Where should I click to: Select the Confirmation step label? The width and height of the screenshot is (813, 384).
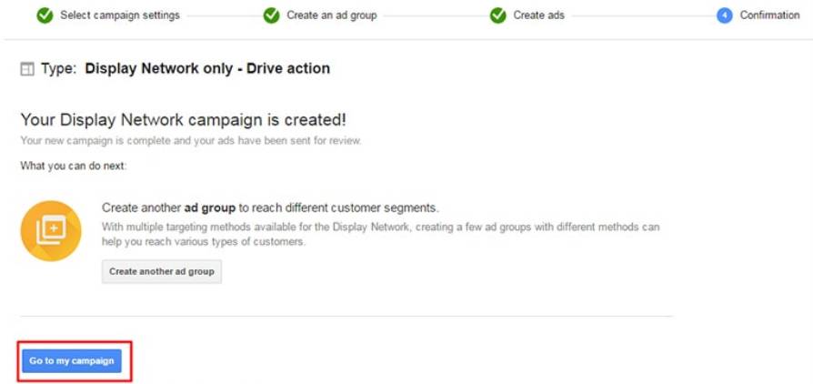click(769, 15)
